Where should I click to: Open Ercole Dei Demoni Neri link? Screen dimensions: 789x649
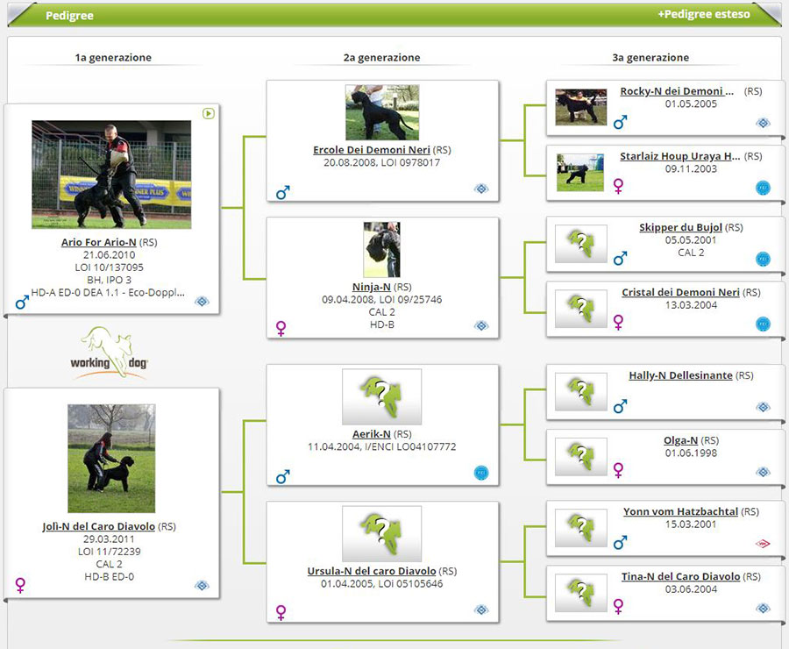pyautogui.click(x=372, y=150)
